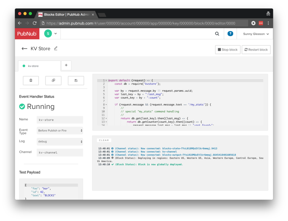Click the delete (trash) event handler icon
This screenshot has height=221, width=288.
pos(31,80)
